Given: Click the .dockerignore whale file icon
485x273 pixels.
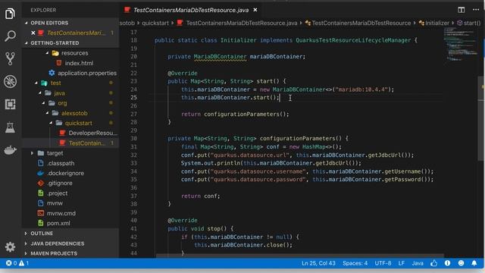Looking at the screenshot, I should [x=40, y=173].
